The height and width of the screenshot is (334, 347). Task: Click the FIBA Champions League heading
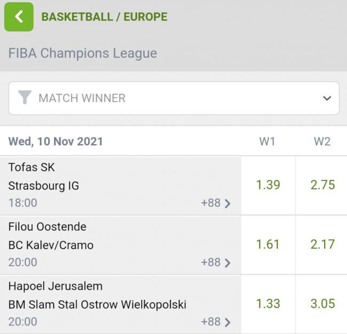83,53
